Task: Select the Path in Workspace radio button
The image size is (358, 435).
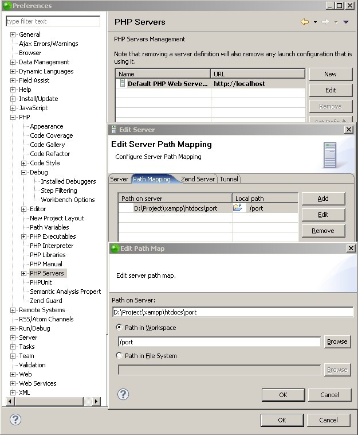Action: (119, 327)
